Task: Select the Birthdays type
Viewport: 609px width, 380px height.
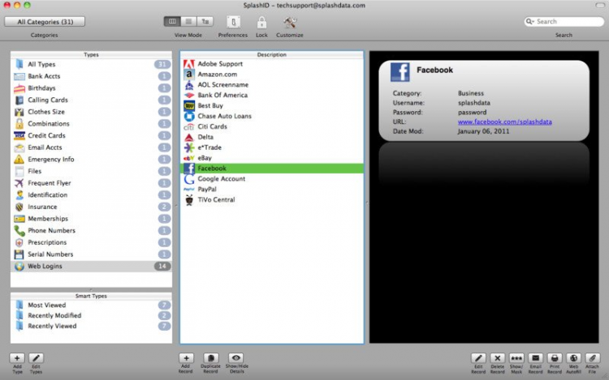Action: coord(91,88)
